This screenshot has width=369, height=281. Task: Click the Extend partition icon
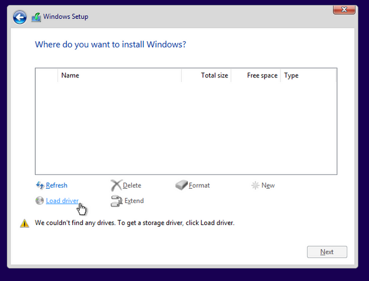coord(116,201)
